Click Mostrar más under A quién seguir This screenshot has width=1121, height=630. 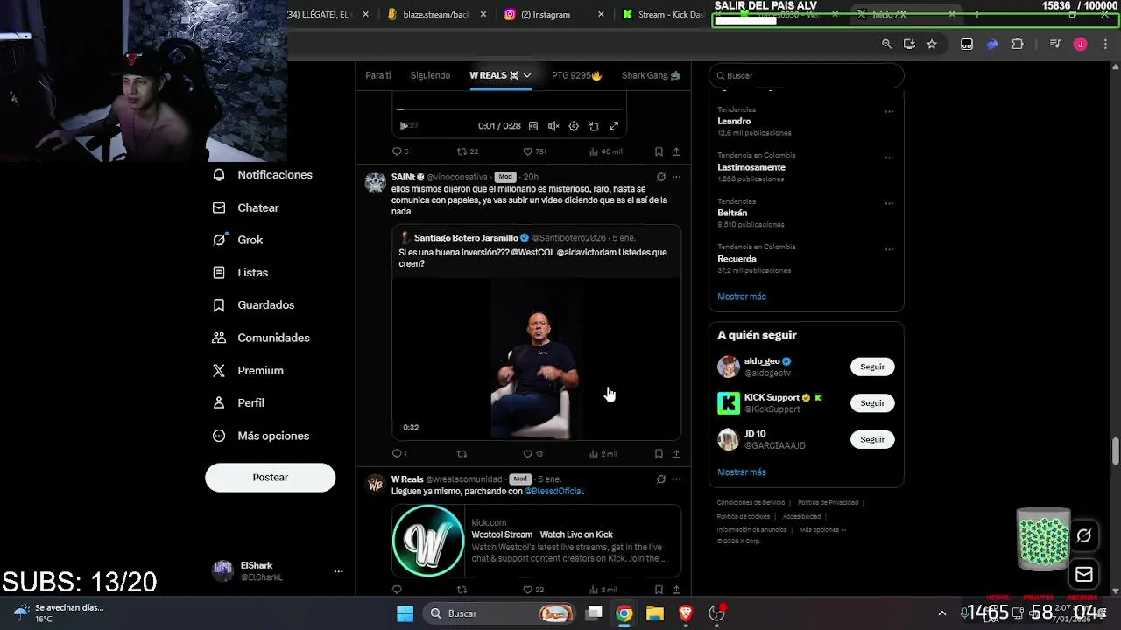[742, 472]
